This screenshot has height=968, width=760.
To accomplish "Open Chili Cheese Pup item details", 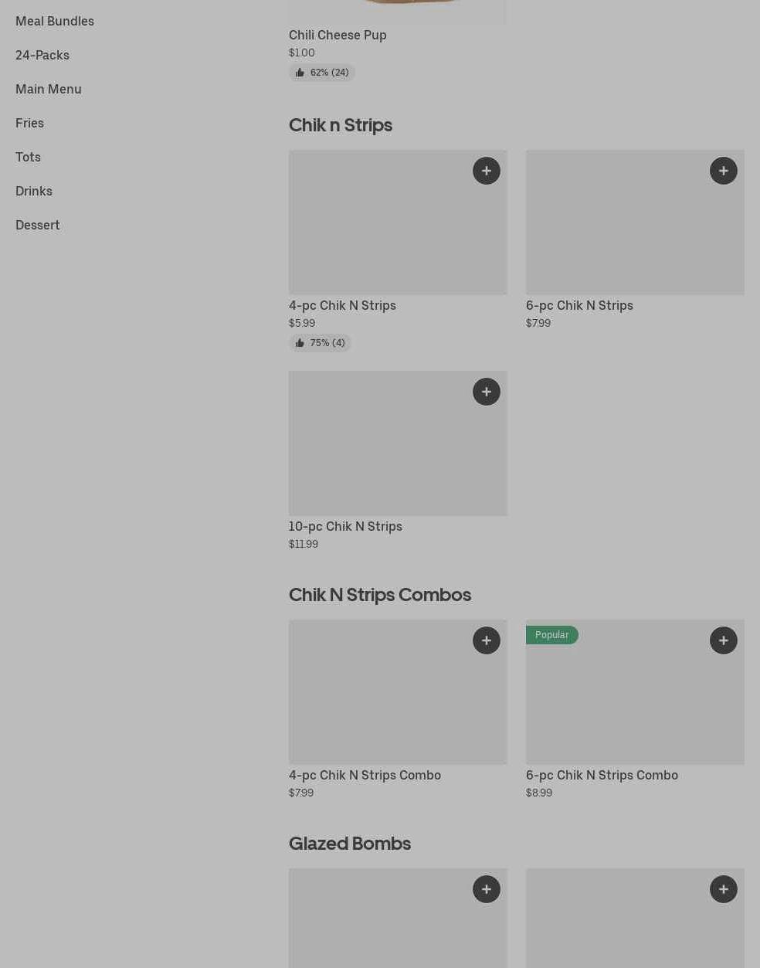I will tap(338, 35).
